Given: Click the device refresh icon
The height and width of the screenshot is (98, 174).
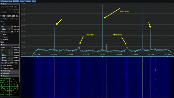Looking at the screenshot, I should 15,7.
